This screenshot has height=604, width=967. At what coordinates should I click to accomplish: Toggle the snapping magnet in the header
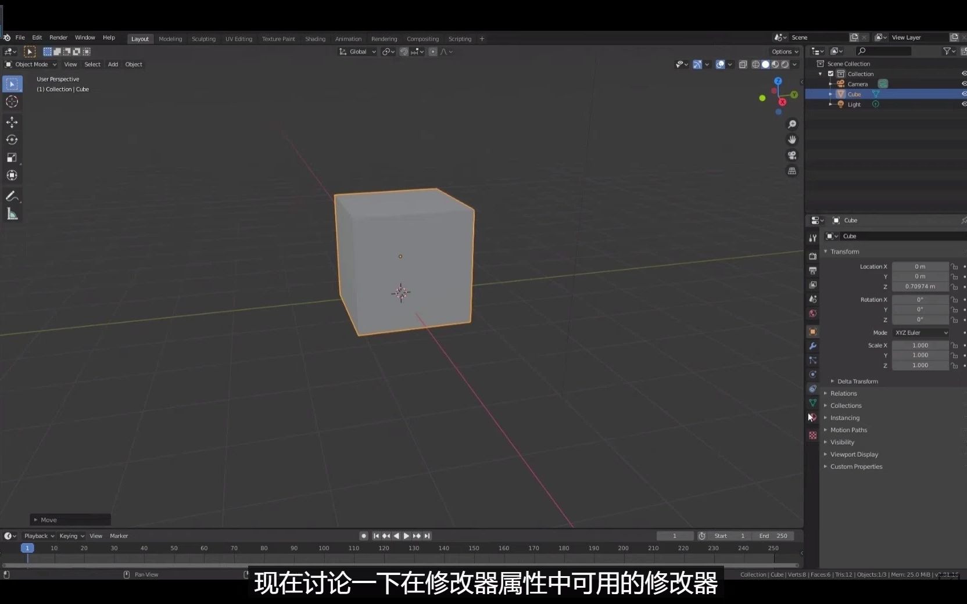point(404,52)
